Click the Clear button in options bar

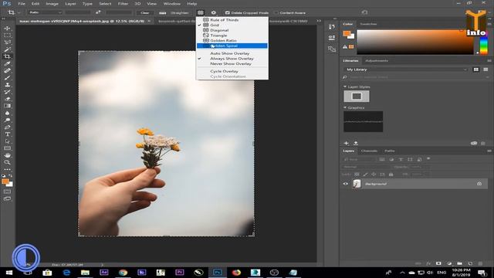coord(145,13)
